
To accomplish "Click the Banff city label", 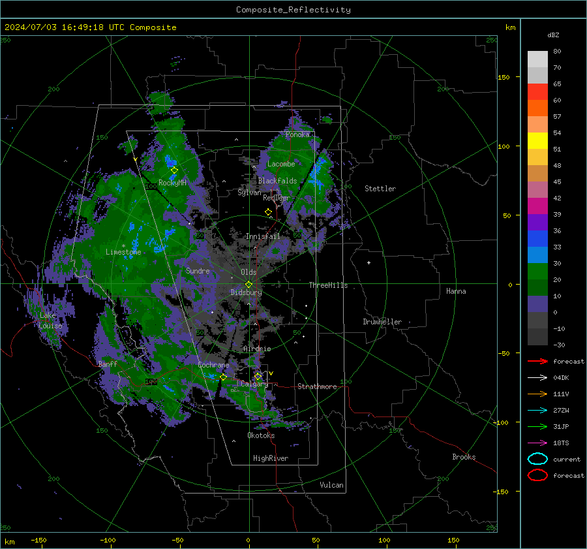I will 108,364.
